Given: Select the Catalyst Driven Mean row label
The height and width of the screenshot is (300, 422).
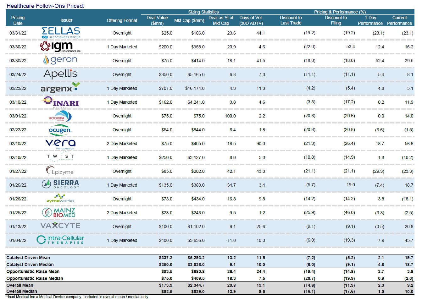Looking at the screenshot, I should 28,258.
